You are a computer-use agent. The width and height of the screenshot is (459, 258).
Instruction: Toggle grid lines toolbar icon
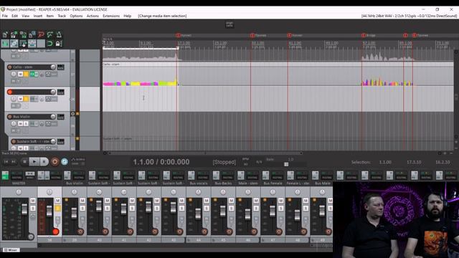tap(41, 44)
